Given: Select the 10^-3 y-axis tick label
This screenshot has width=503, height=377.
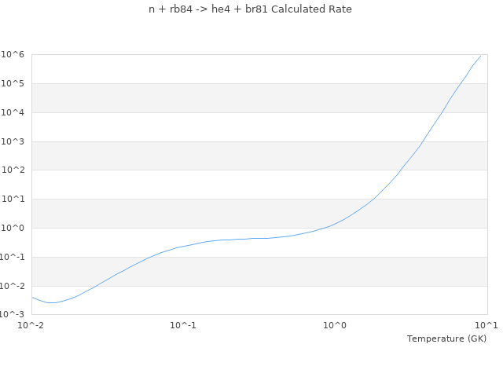Looking at the screenshot, I should tap(13, 314).
